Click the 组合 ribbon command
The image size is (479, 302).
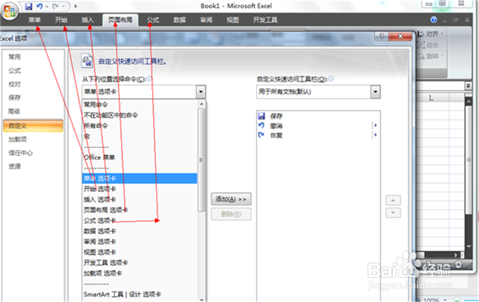click(430, 45)
